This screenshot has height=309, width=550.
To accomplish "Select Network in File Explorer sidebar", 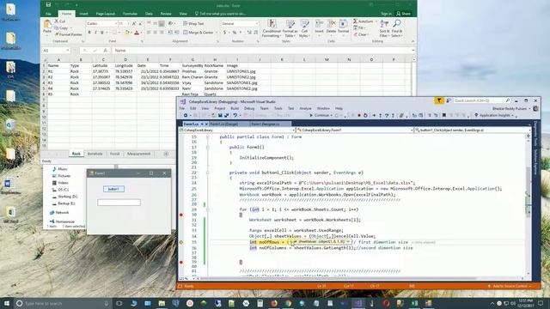I will point(59,212).
